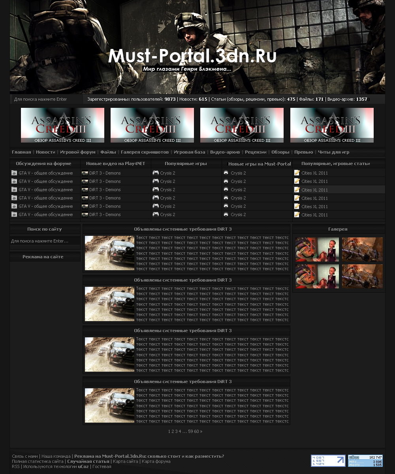Open Галерея скриншотов menu item

click(145, 152)
